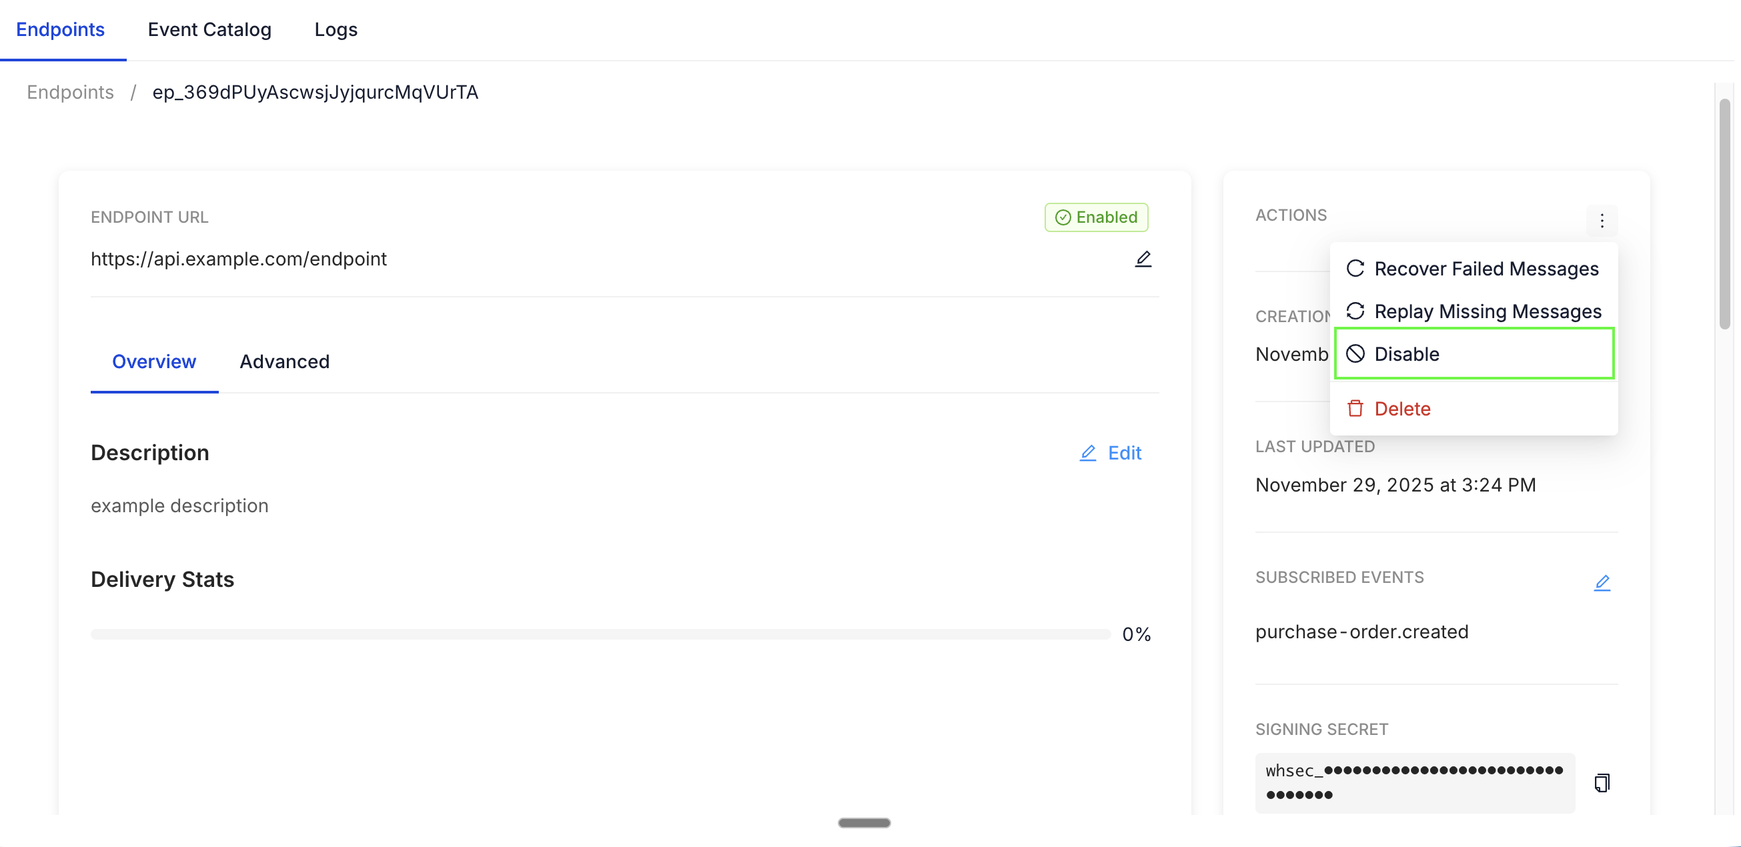Open the three-dot Actions menu
The height and width of the screenshot is (847, 1741).
click(1602, 220)
